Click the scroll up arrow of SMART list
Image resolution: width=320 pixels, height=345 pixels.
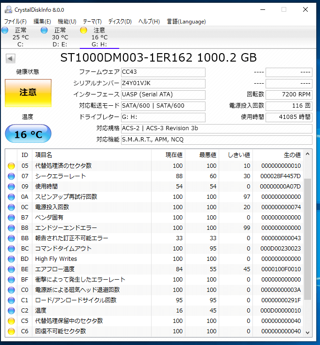click(x=307, y=154)
